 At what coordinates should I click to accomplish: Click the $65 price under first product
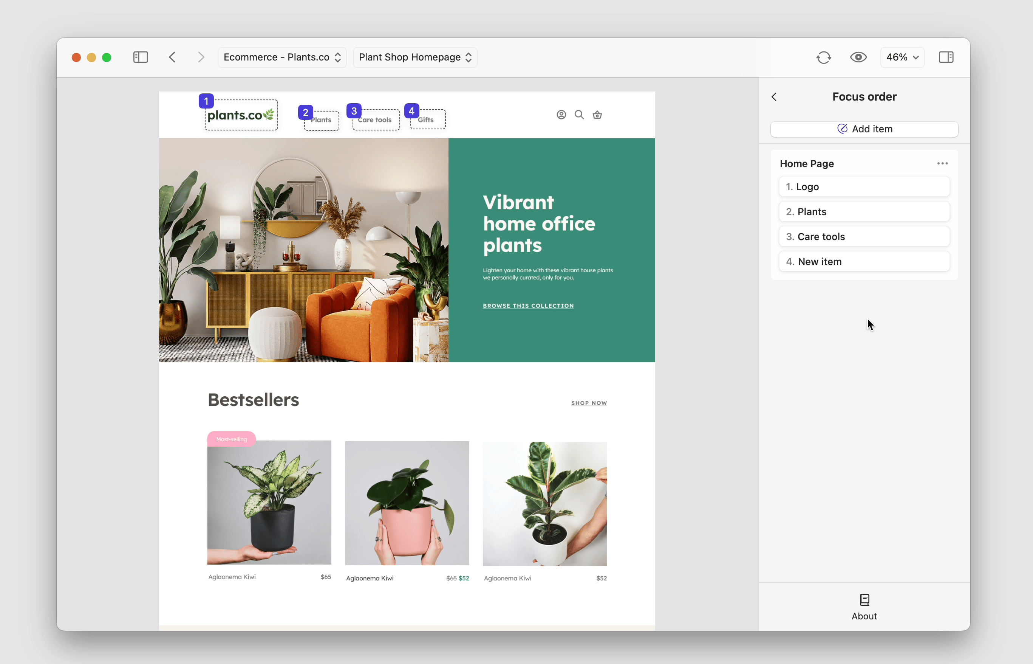326,577
